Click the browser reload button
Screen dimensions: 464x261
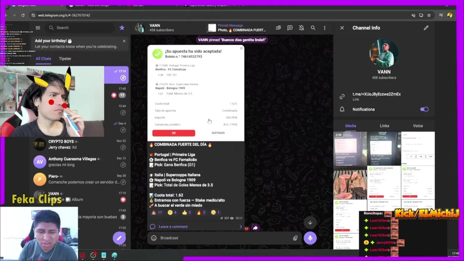click(x=23, y=15)
